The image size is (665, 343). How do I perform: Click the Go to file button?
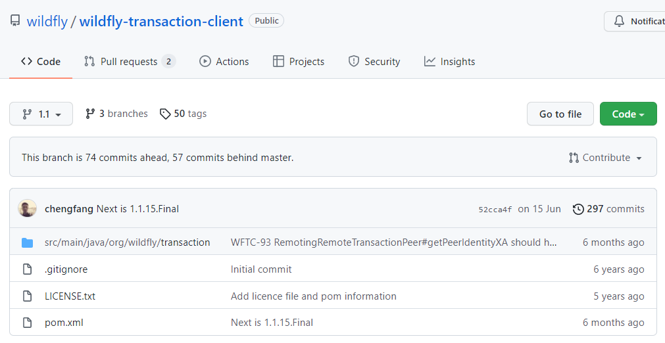[x=560, y=114]
